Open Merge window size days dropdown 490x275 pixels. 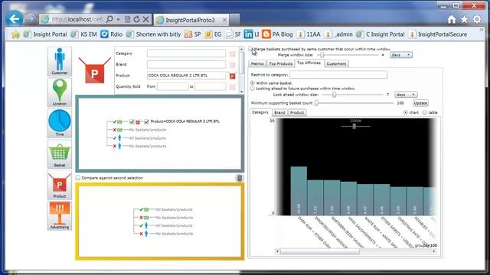click(401, 55)
